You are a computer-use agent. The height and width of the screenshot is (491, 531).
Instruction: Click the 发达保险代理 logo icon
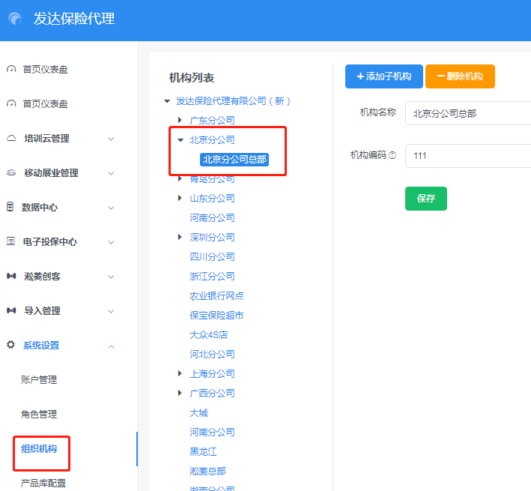point(14,19)
